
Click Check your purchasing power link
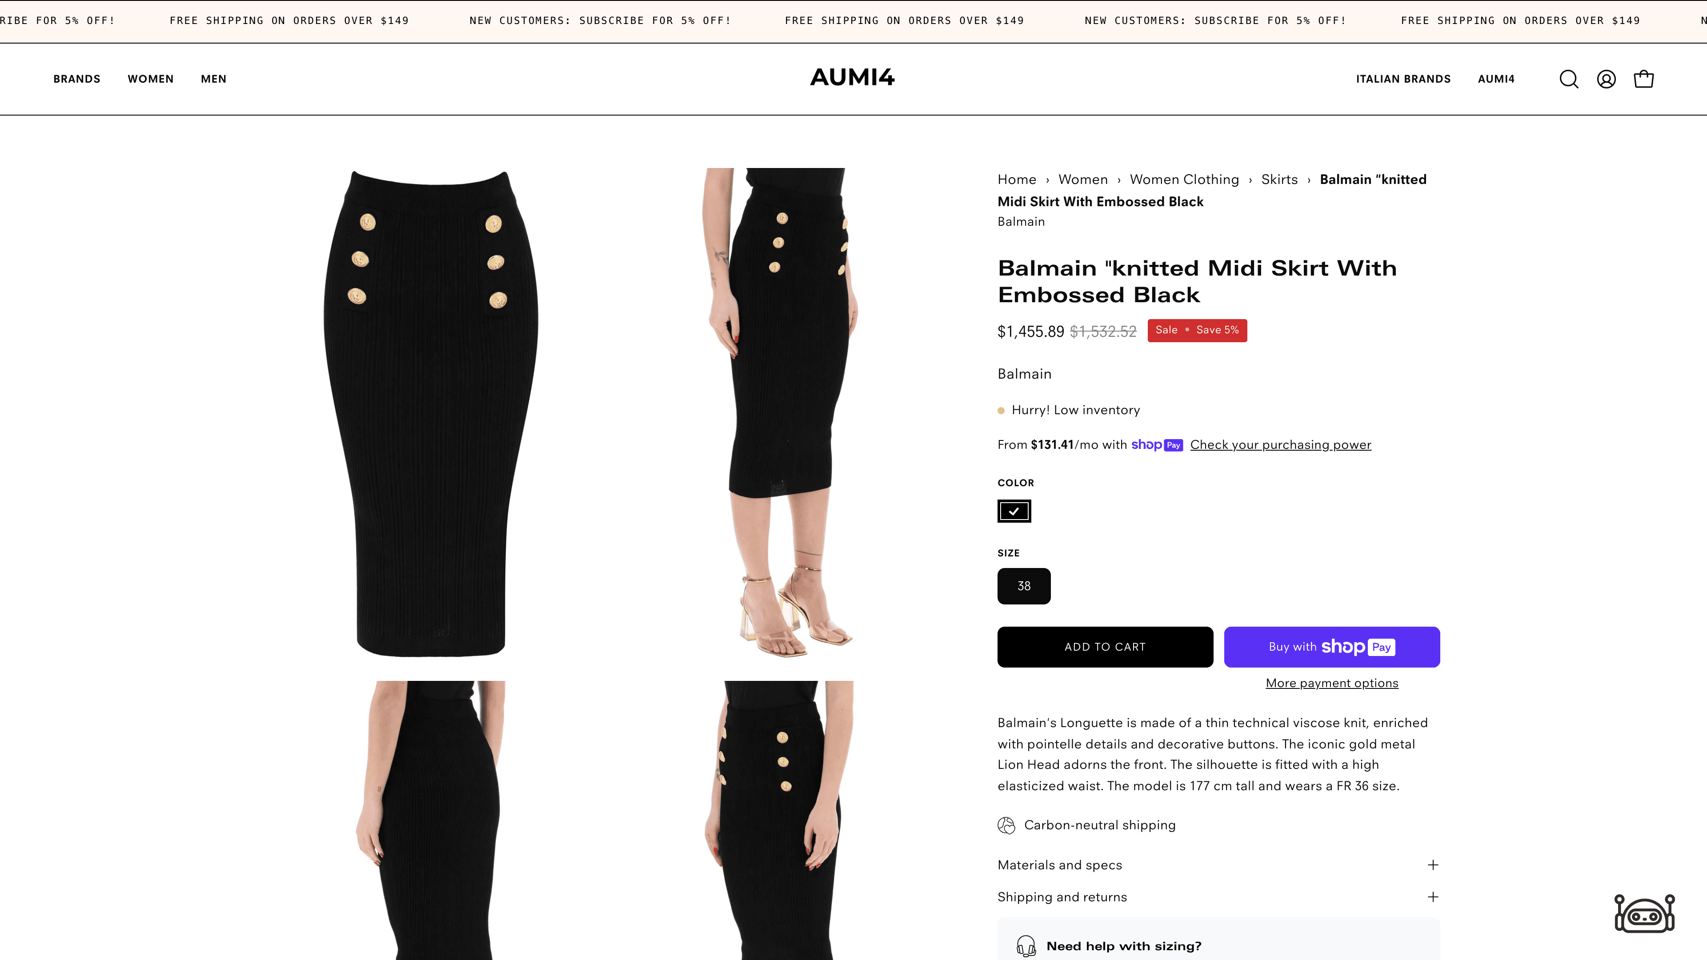point(1280,444)
